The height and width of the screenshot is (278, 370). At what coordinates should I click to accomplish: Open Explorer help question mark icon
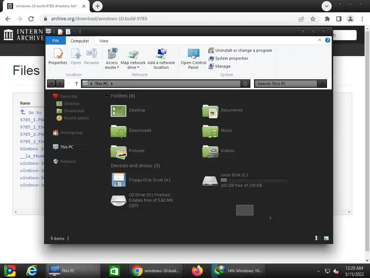[x=327, y=40]
